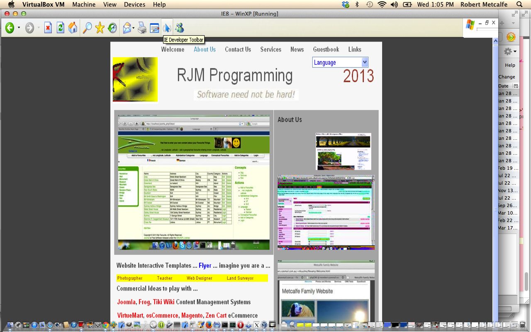
Task: Open Firefox from the Dock
Action: coord(209,325)
